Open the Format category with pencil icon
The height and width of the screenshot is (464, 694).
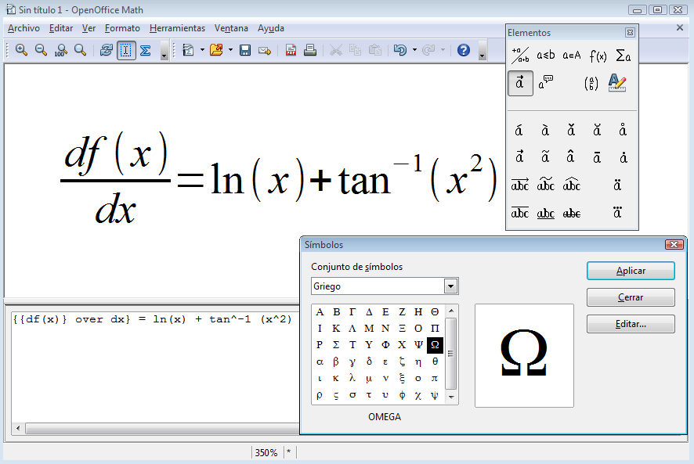coord(617,83)
